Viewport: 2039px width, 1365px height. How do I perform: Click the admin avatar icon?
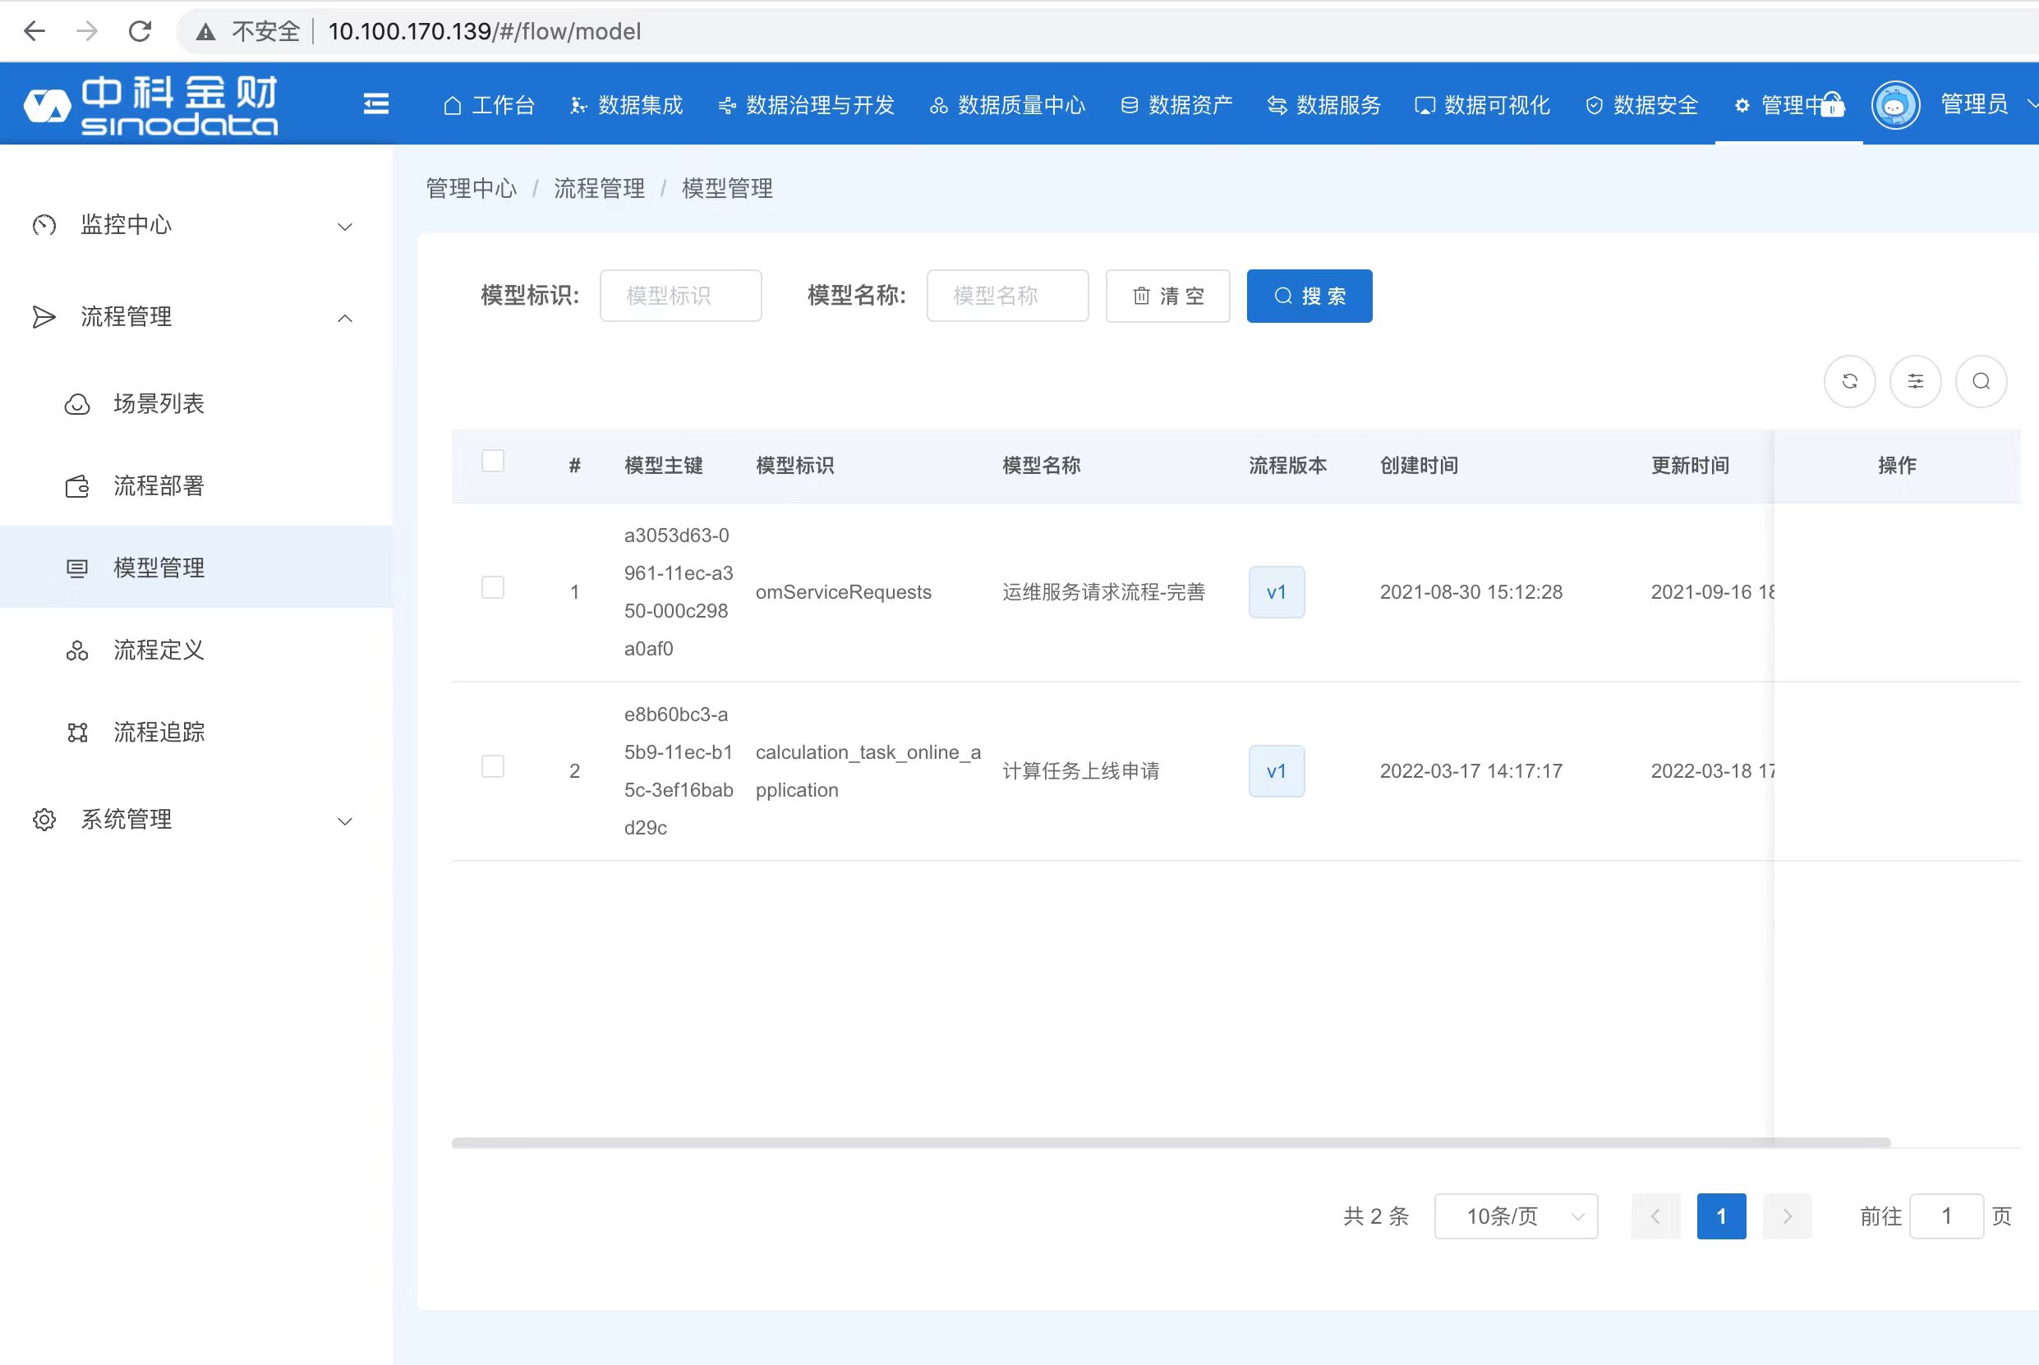click(x=1895, y=105)
